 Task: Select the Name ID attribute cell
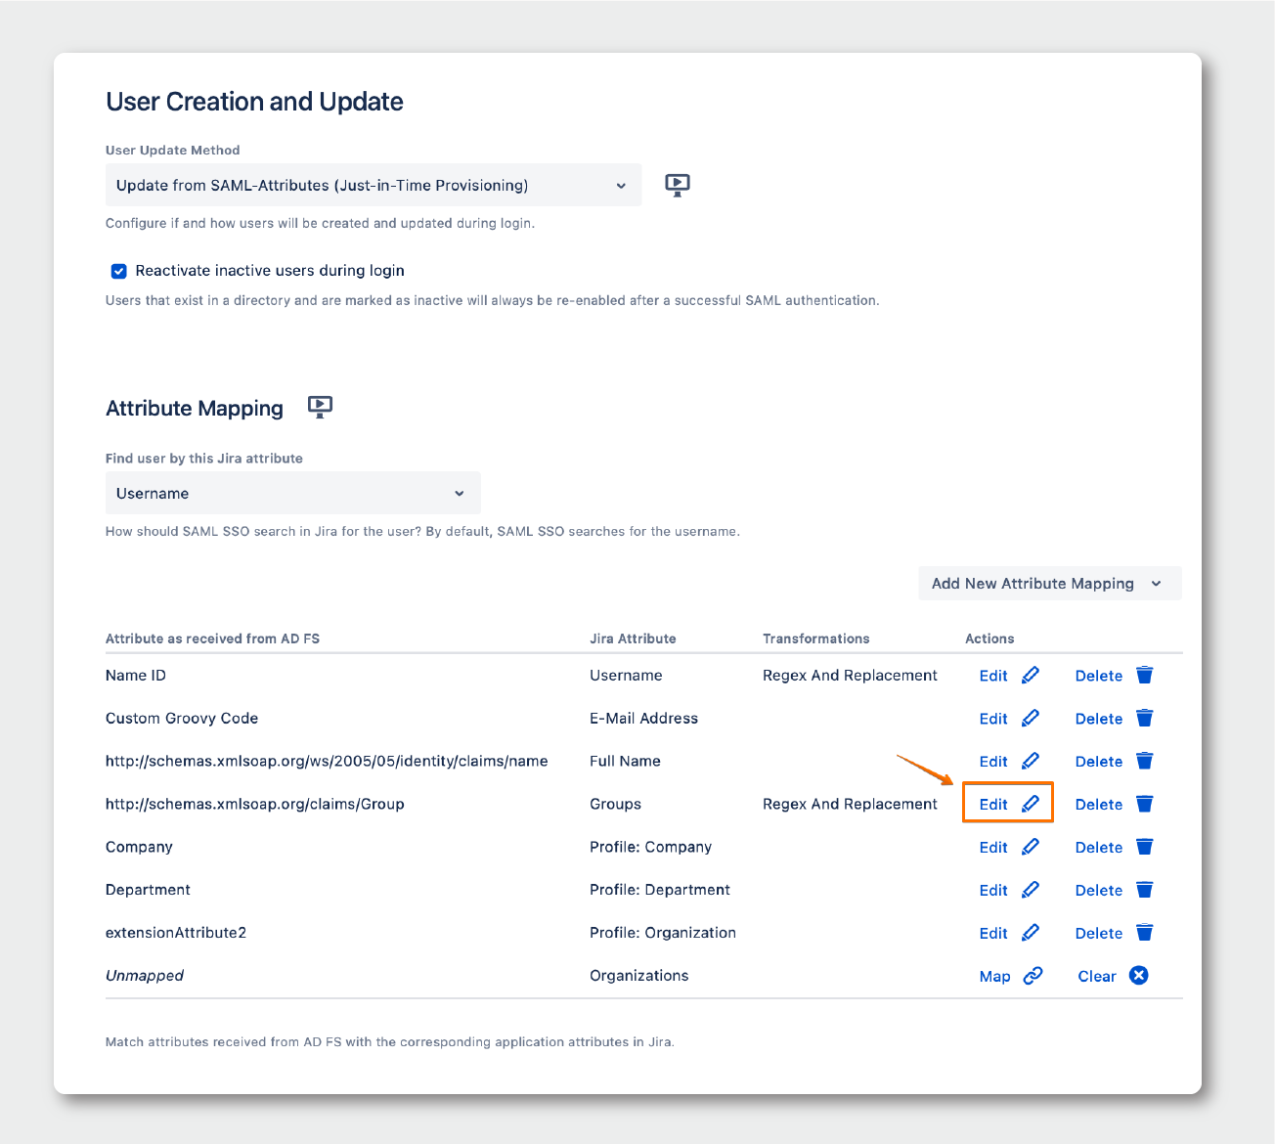pos(136,676)
